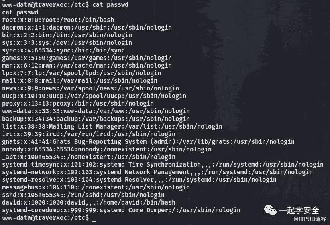This screenshot has height=225, width=330.
Task: Click the lp spool account line
Action: click(81, 73)
